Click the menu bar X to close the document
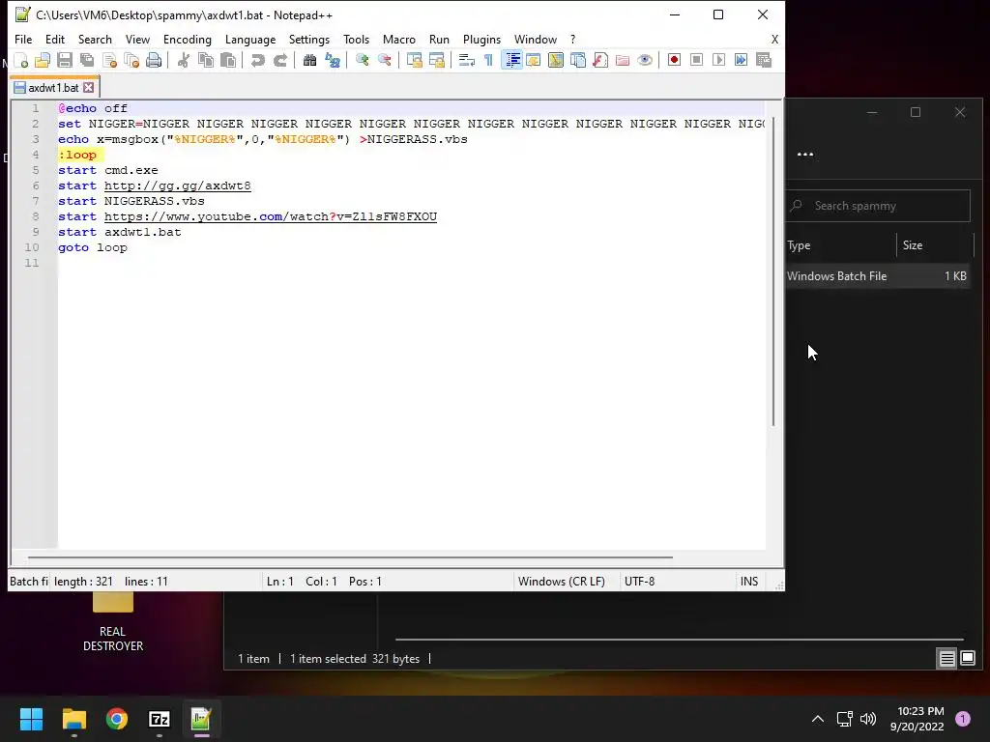Screen dimensions: 990x742 pyautogui.click(x=774, y=39)
